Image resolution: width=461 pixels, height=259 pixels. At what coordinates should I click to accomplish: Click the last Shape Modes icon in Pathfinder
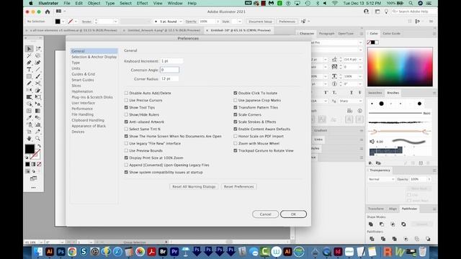[x=403, y=224]
